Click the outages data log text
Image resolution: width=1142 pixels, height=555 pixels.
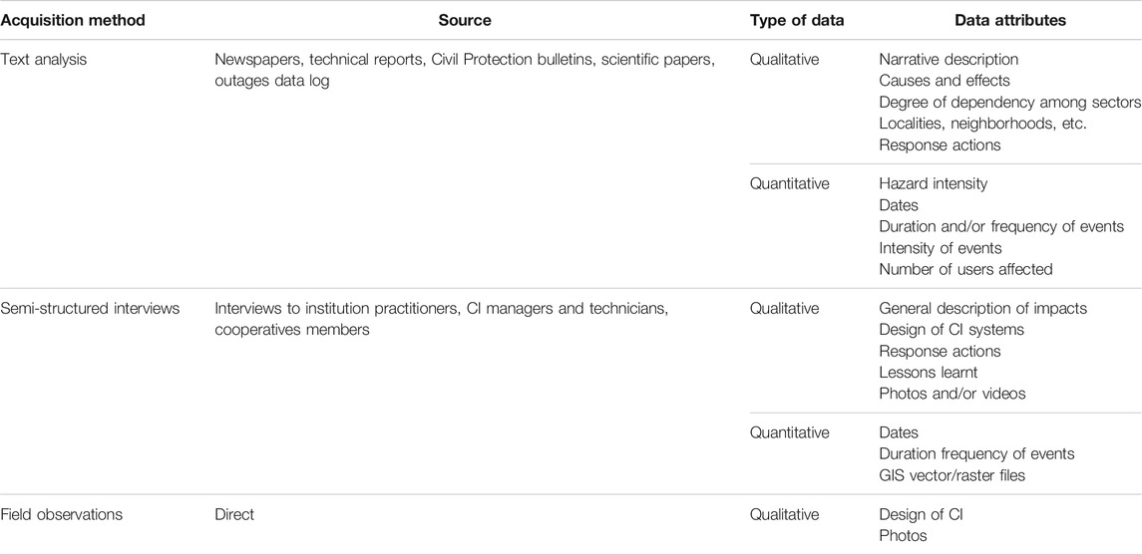point(271,81)
